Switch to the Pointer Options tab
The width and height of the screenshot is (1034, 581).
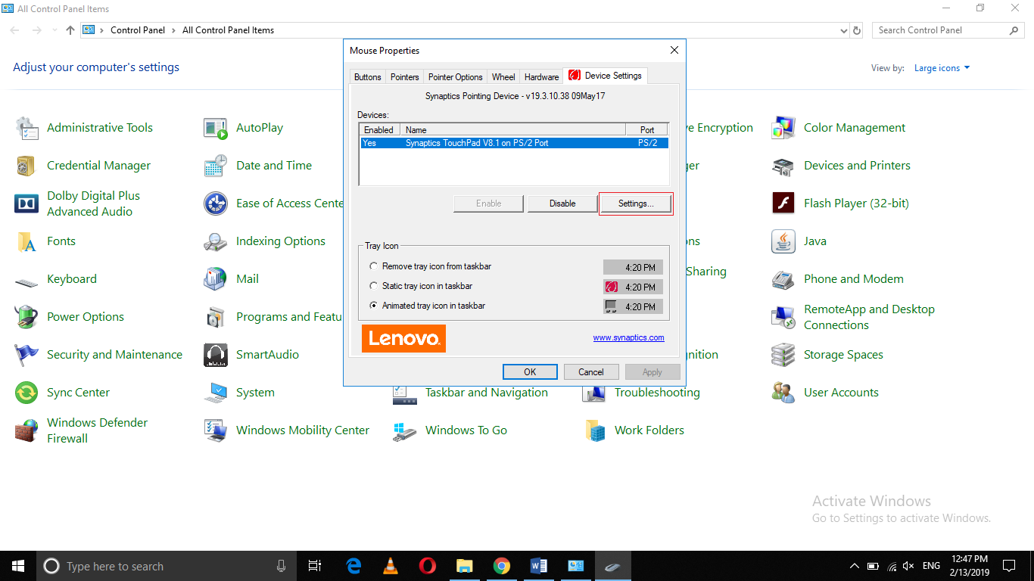click(455, 76)
